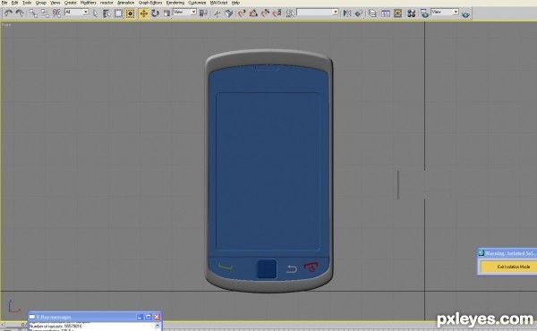537x331 pixels.
Task: Open the render type View dropdown
Action: pyautogui.click(x=445, y=12)
